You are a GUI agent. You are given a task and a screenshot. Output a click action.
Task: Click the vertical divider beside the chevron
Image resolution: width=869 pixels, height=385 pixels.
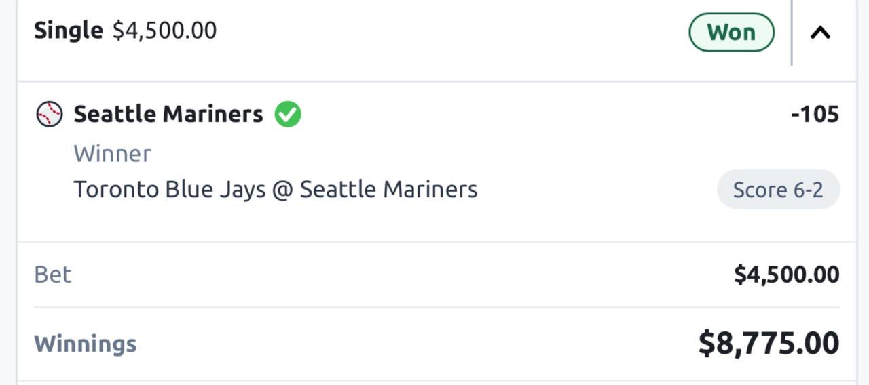(792, 32)
